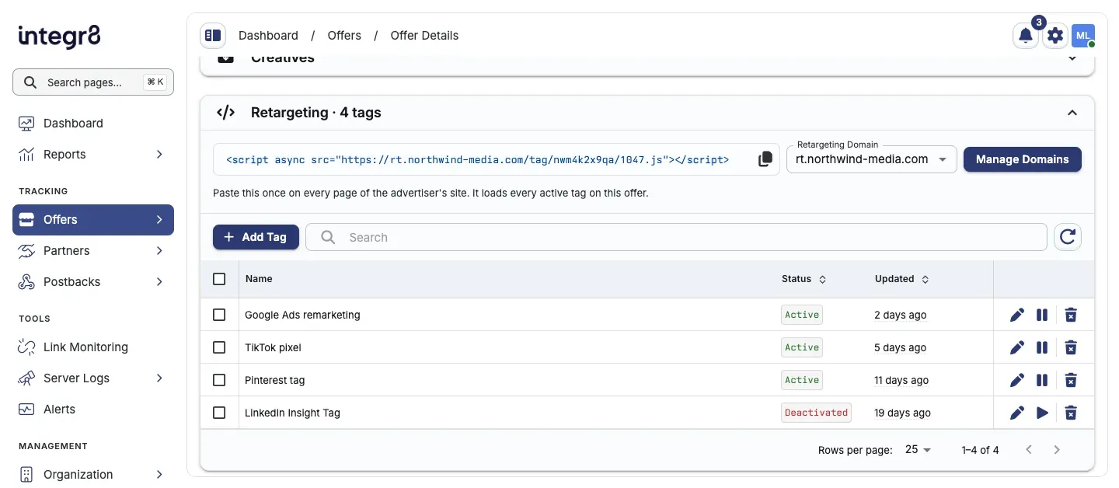Pause the Google Ads remarketing tag
Screen dimensions: 1119x488
pyautogui.click(x=1042, y=315)
